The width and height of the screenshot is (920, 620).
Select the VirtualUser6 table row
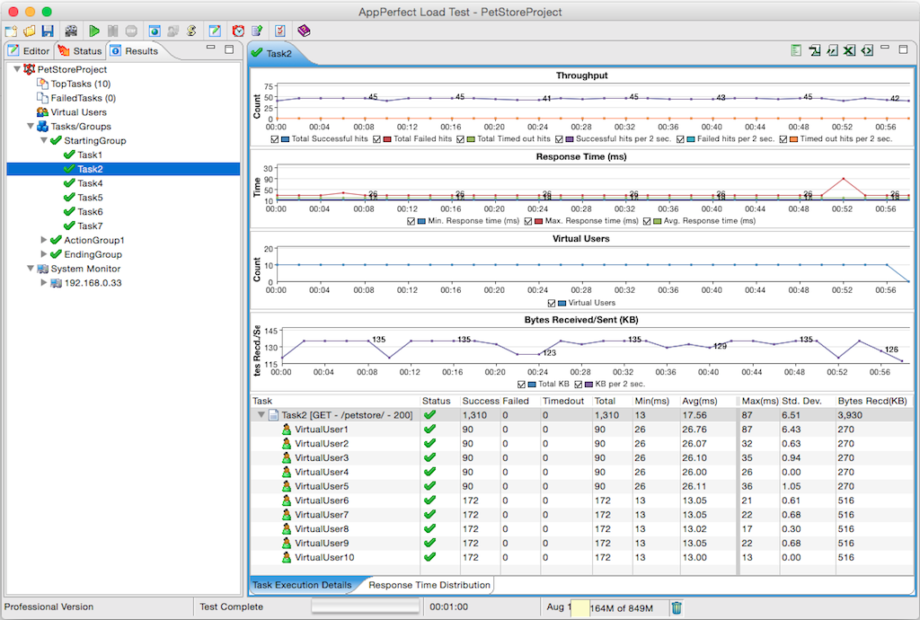582,500
